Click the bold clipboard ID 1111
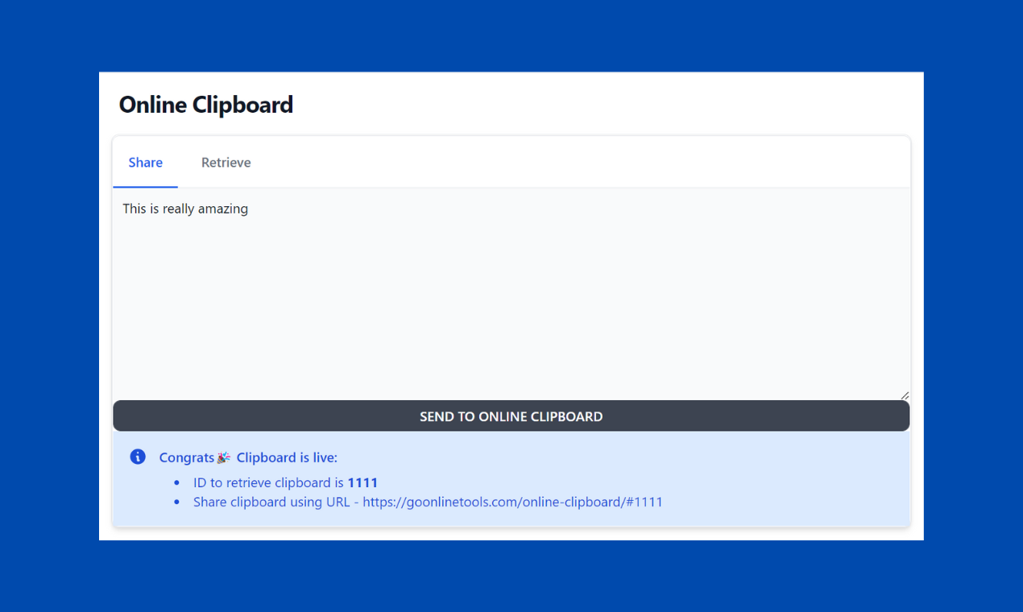 [x=362, y=482]
